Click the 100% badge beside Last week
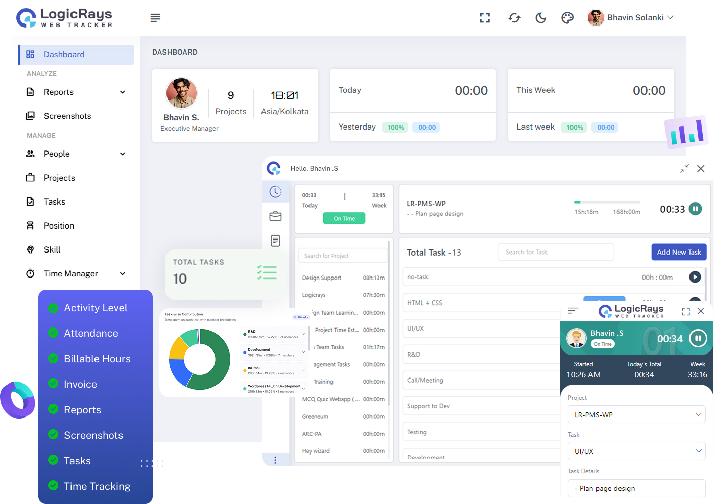 (575, 128)
